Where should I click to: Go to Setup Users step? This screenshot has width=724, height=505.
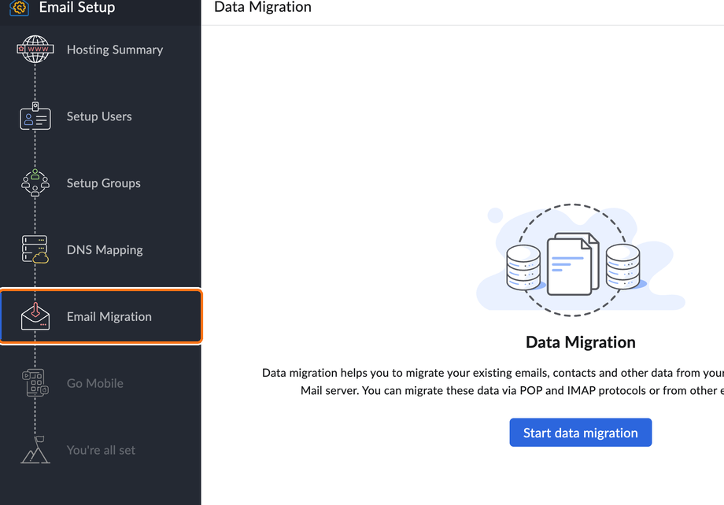tap(99, 116)
